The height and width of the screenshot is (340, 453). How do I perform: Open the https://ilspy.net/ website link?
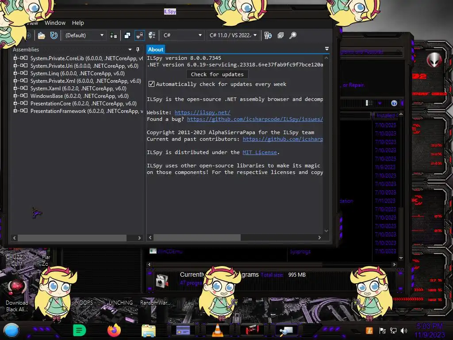coord(203,112)
